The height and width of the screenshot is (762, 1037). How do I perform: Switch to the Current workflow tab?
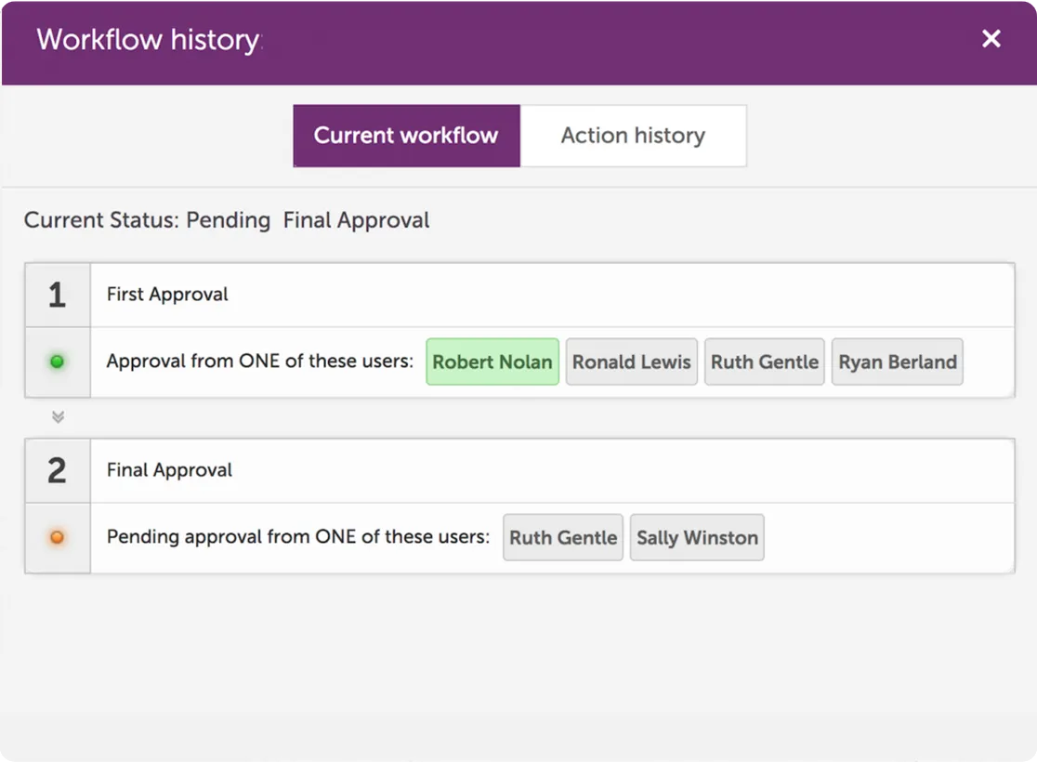pos(406,136)
